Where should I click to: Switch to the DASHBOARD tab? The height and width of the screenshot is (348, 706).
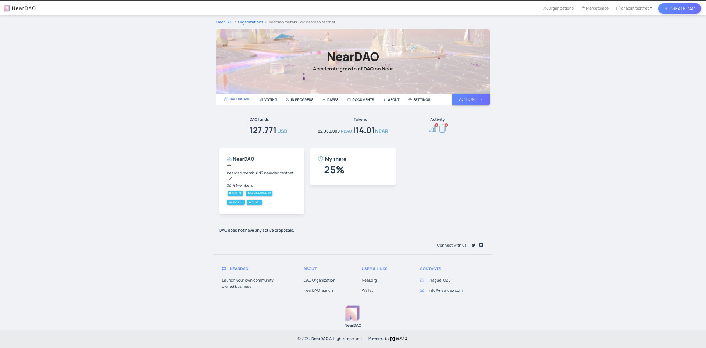click(238, 99)
